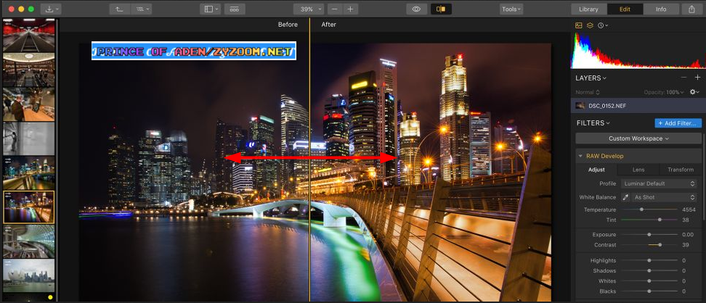Add a new layer with plus icon

(x=697, y=78)
